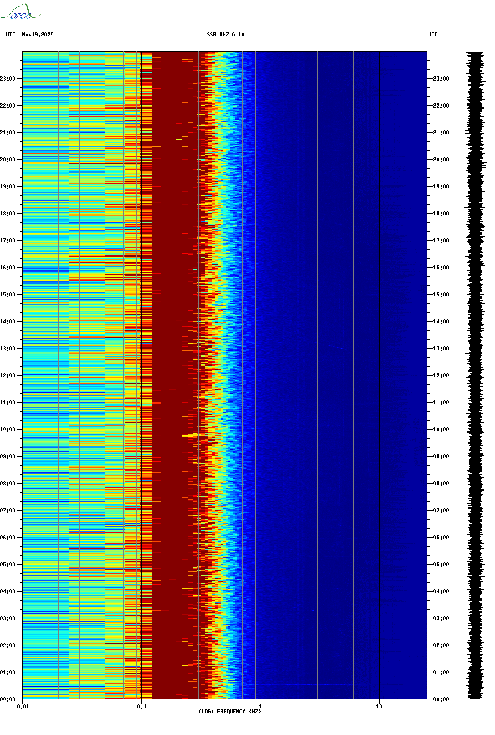
Task: Click the right 03:00 time label
Action: pos(441,618)
